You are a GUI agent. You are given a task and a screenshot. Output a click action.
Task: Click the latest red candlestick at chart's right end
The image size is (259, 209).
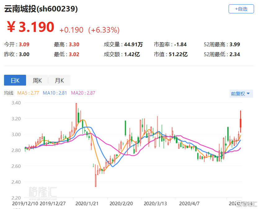click(x=241, y=122)
